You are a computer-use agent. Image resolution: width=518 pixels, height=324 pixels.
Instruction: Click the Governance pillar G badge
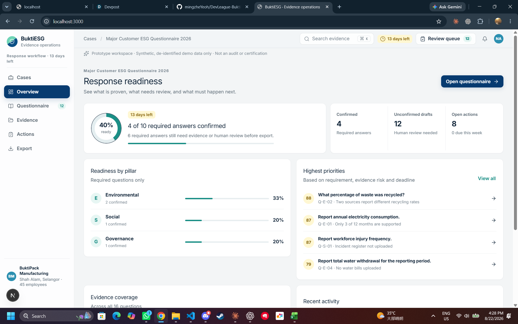(x=96, y=242)
